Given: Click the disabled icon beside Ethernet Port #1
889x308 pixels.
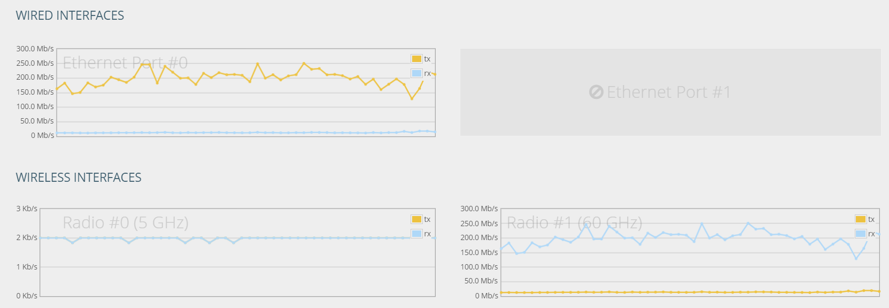Looking at the screenshot, I should point(596,93).
